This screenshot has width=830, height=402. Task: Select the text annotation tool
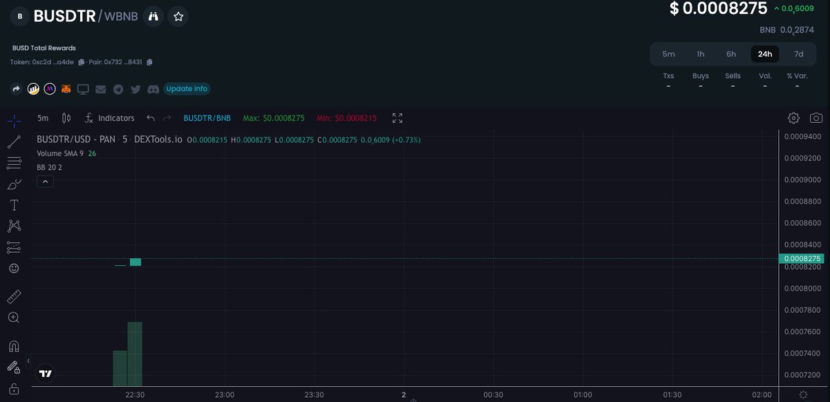[14, 205]
